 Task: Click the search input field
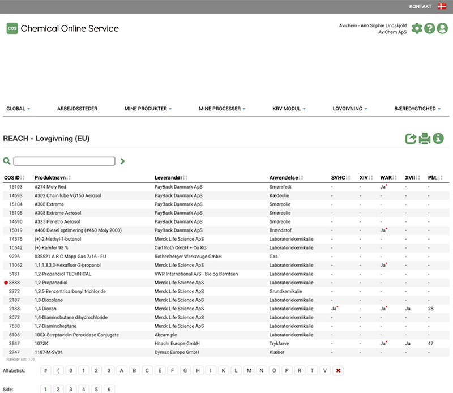click(64, 161)
